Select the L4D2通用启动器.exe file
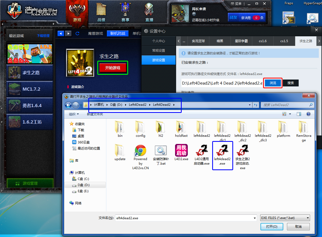Screen dimensions: 322x237 pos(202,155)
